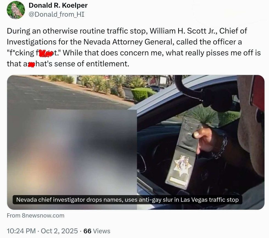Click the display name Donald R. Koelper
This screenshot has width=269, height=238.
58,5
